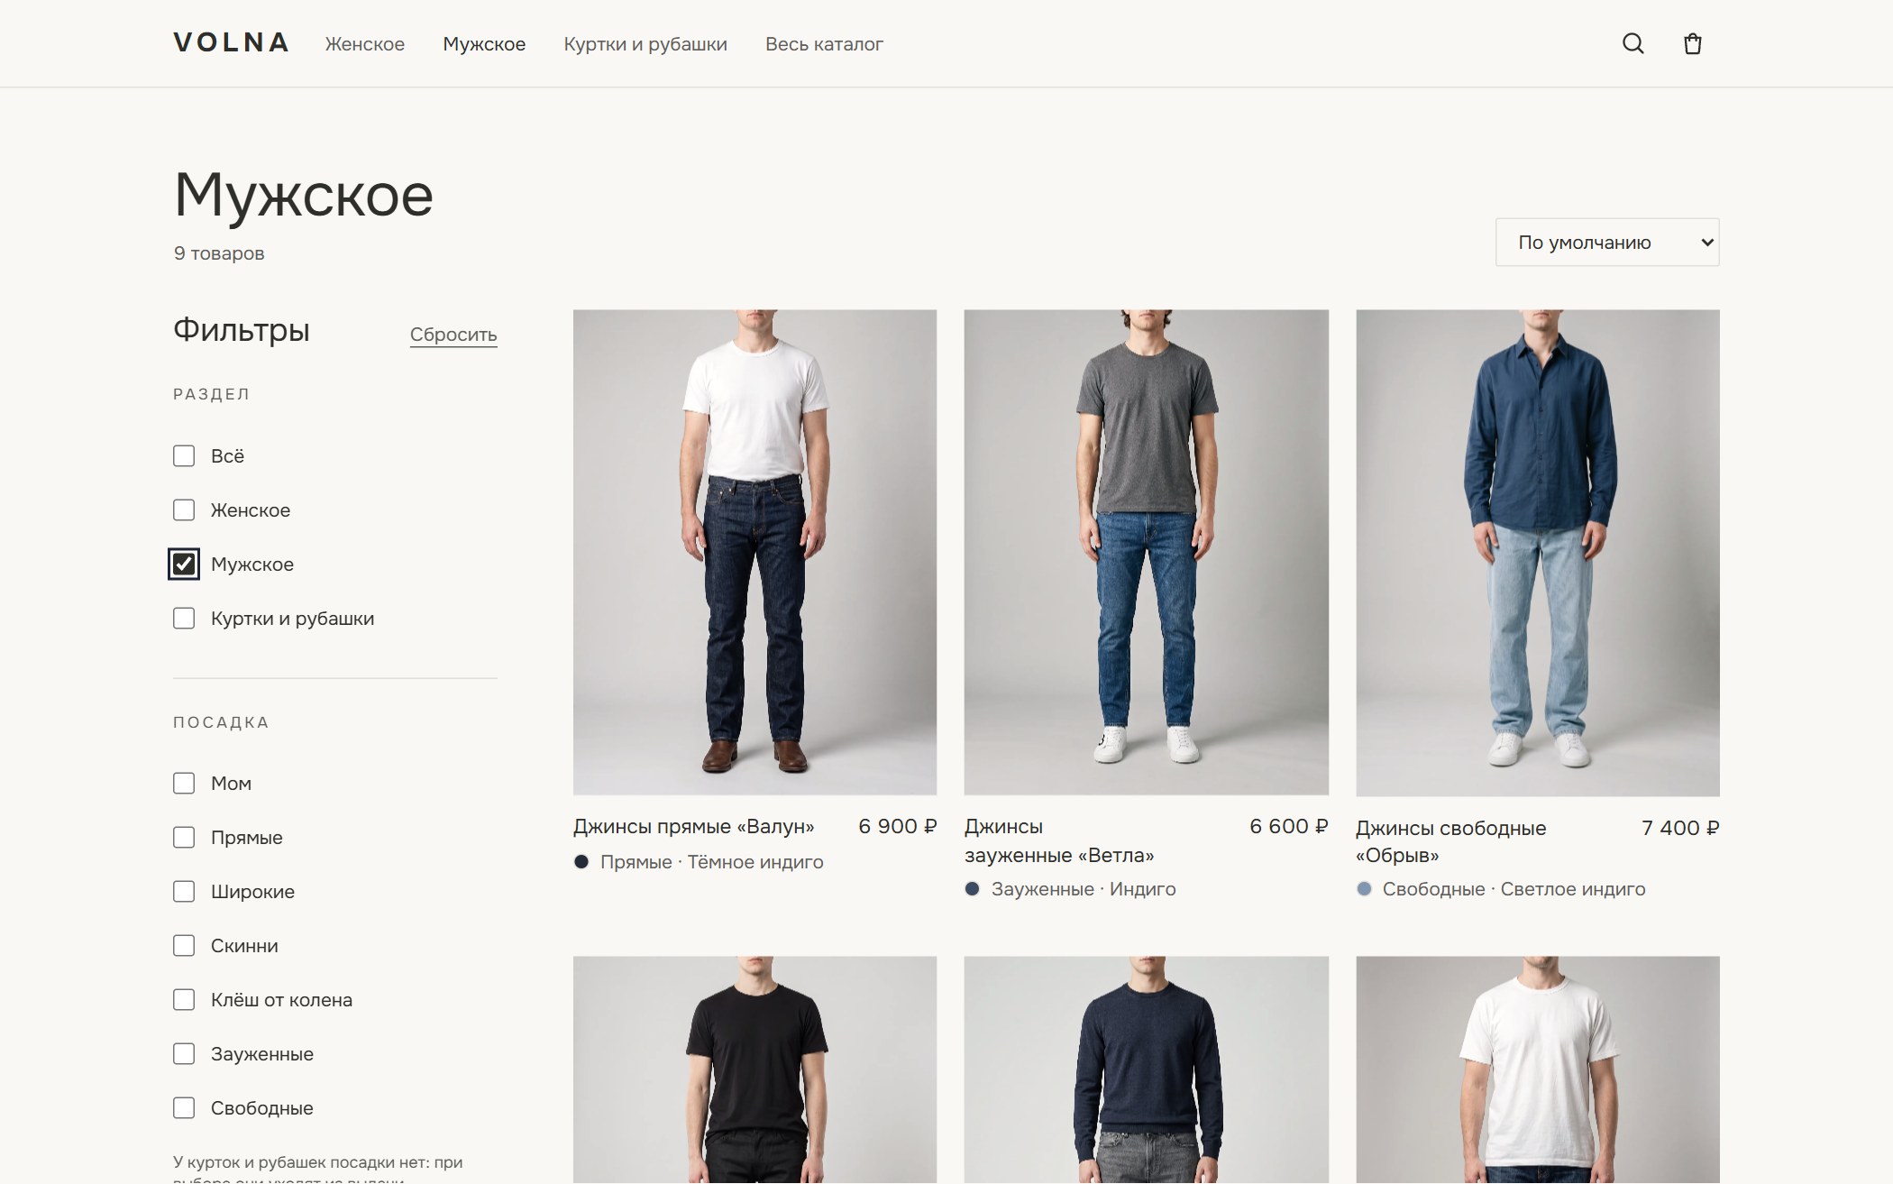Check the Женское filter checkbox
The width and height of the screenshot is (1893, 1184).
click(184, 510)
